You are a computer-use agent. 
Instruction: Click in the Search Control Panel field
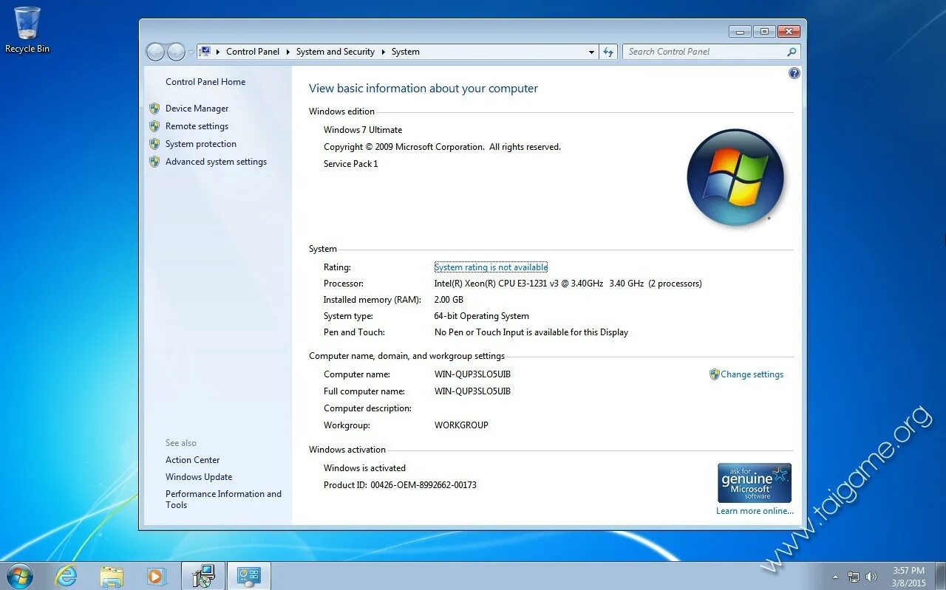[x=704, y=52]
